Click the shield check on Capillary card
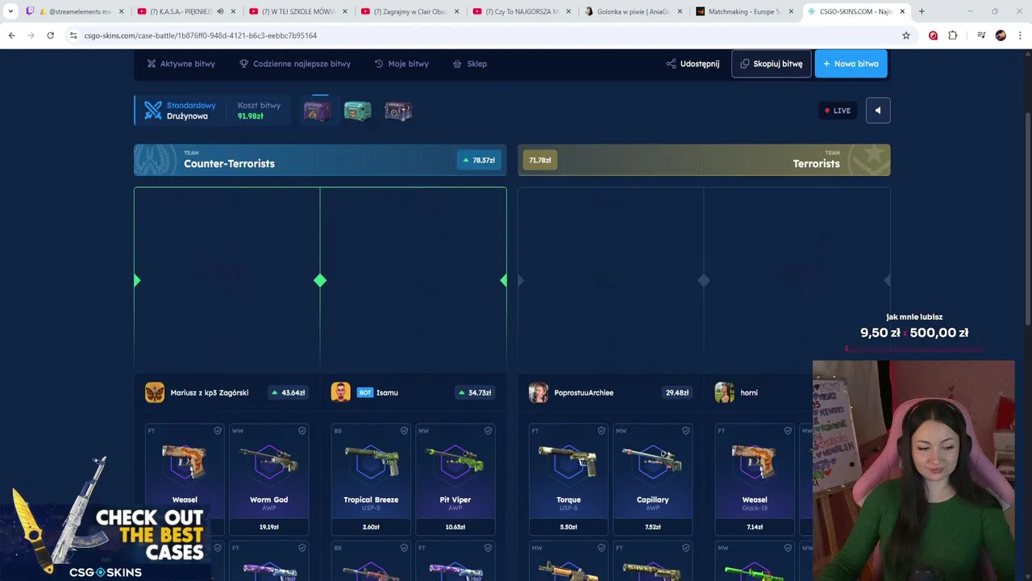The width and height of the screenshot is (1032, 581). tap(685, 431)
